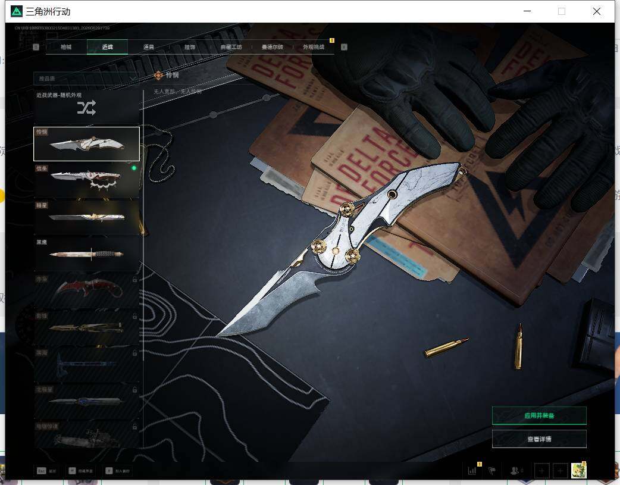
Task: Switch to the 枪械 tab
Action: pyautogui.click(x=66, y=46)
